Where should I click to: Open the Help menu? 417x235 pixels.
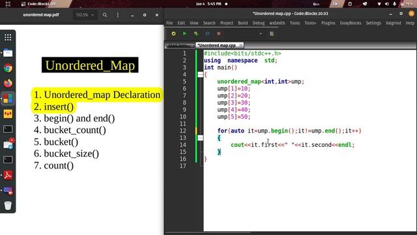410,23
